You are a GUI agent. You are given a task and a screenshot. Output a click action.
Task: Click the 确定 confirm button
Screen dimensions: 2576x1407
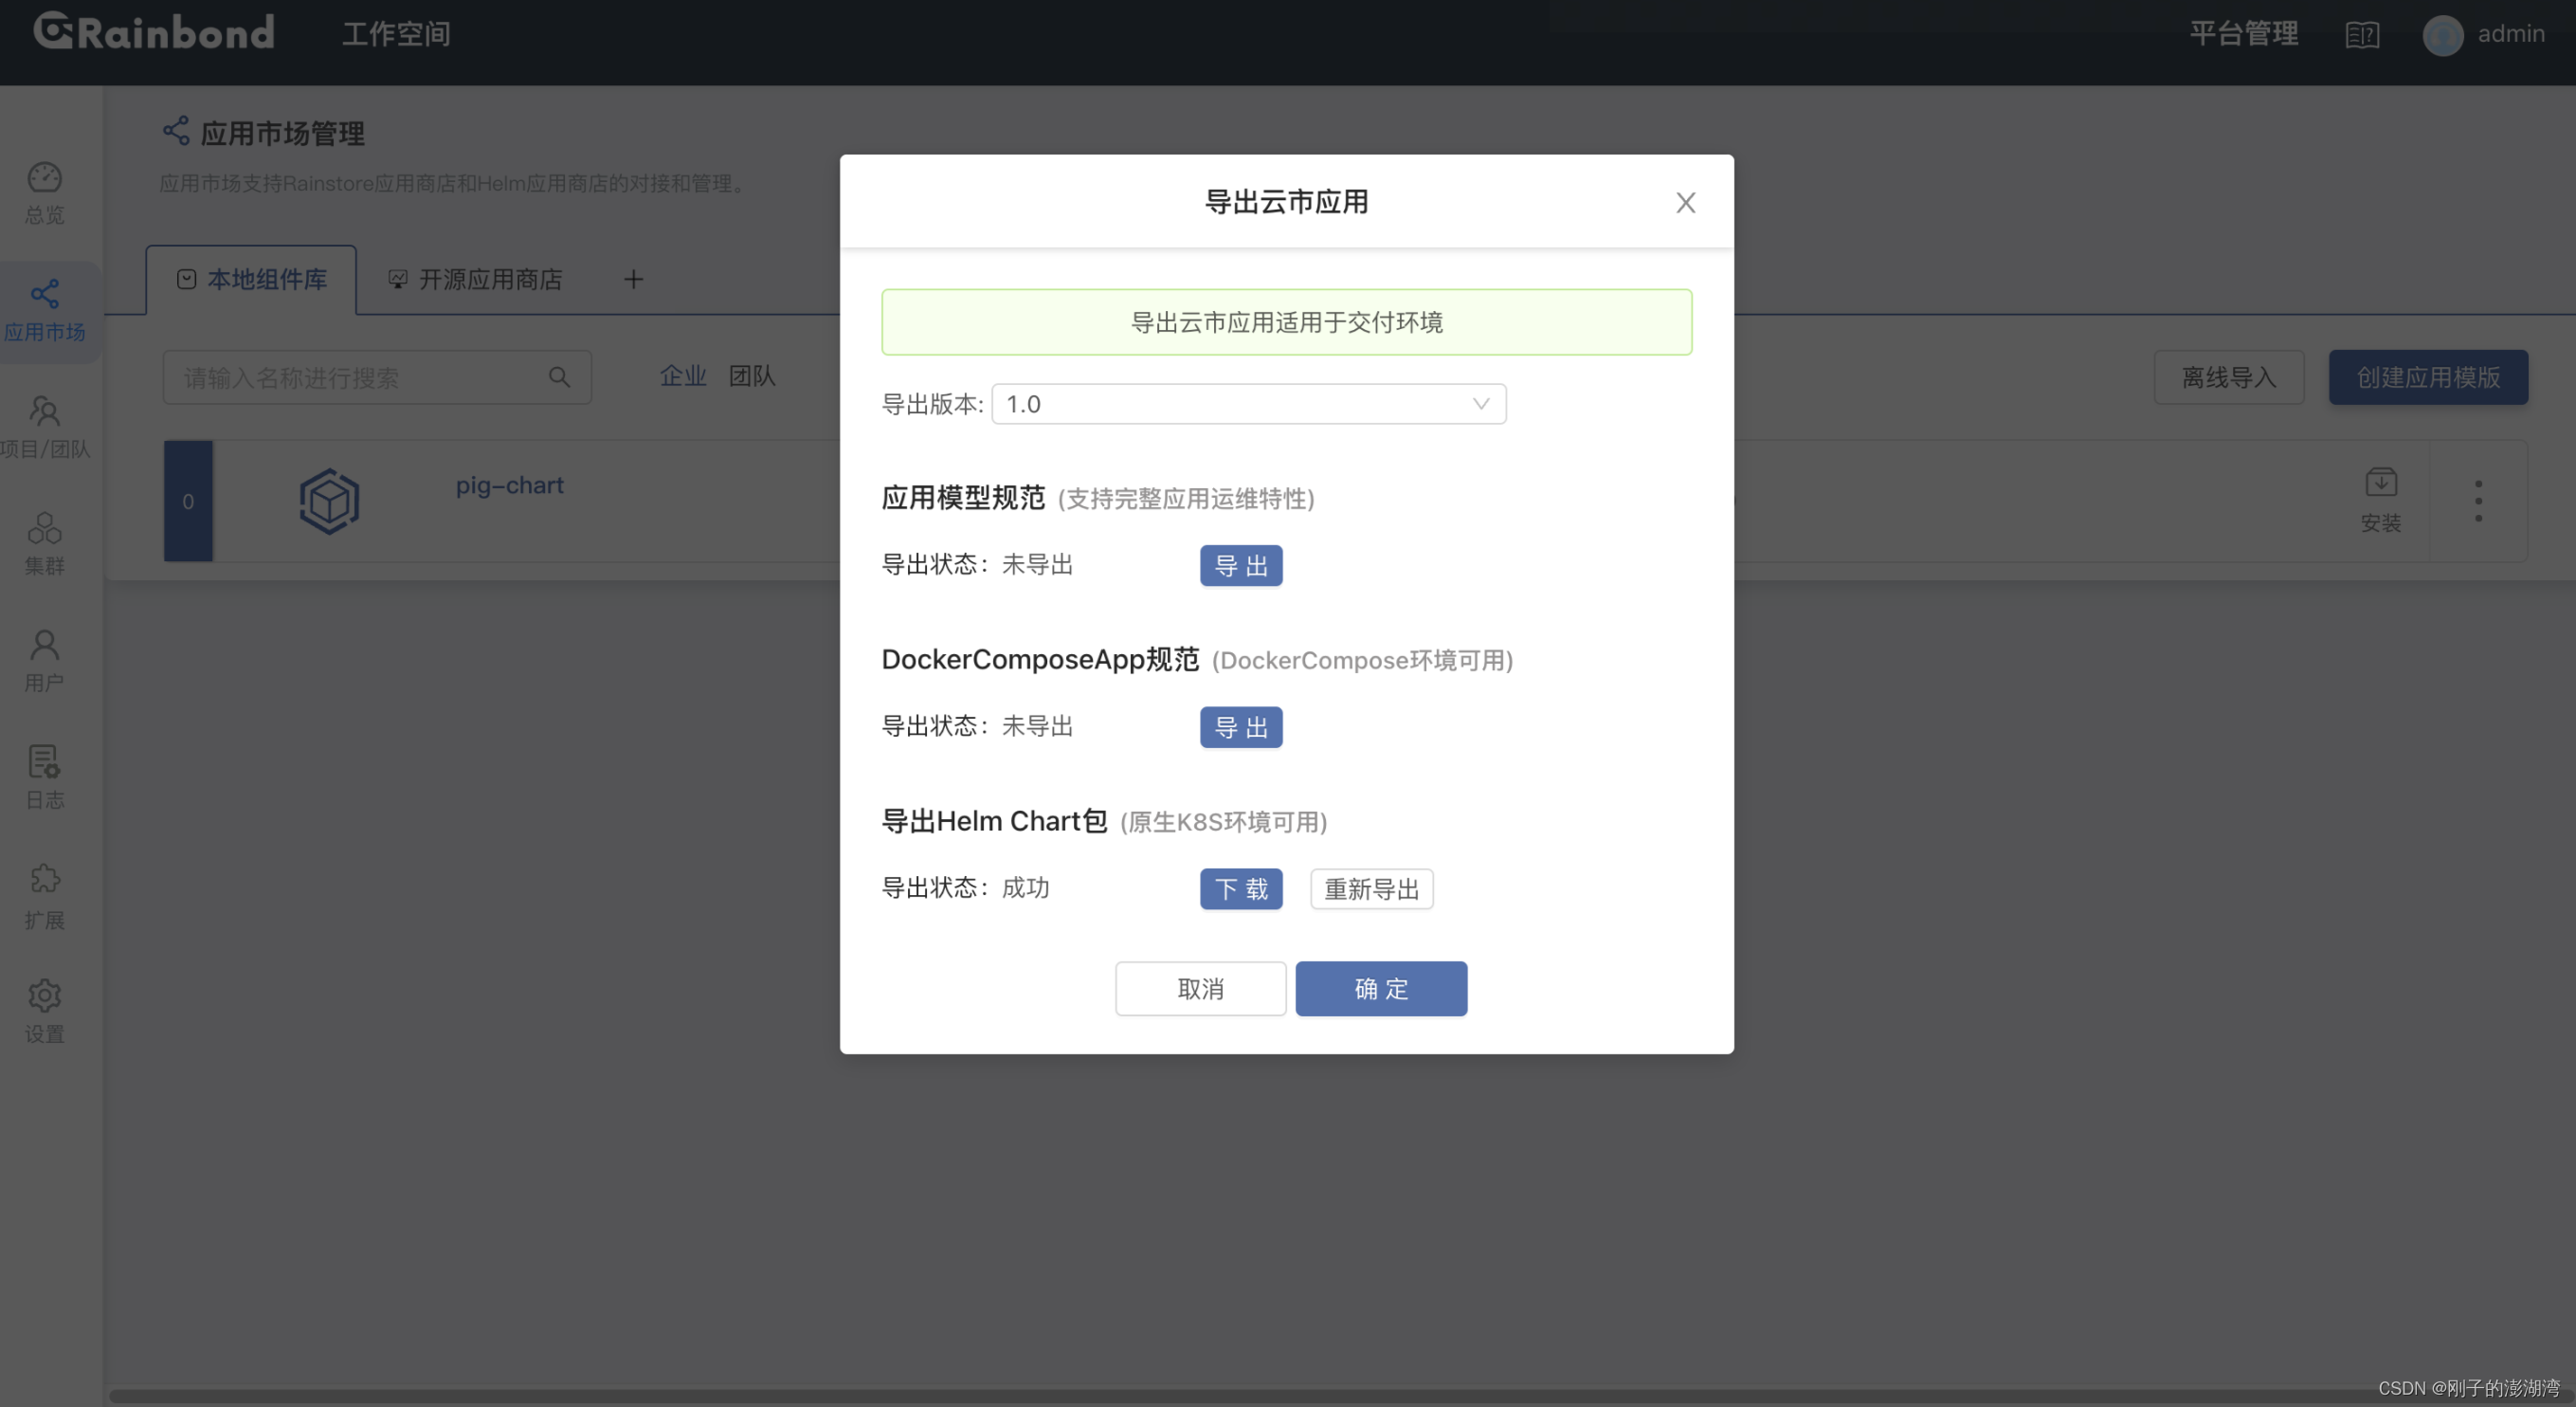click(1381, 989)
